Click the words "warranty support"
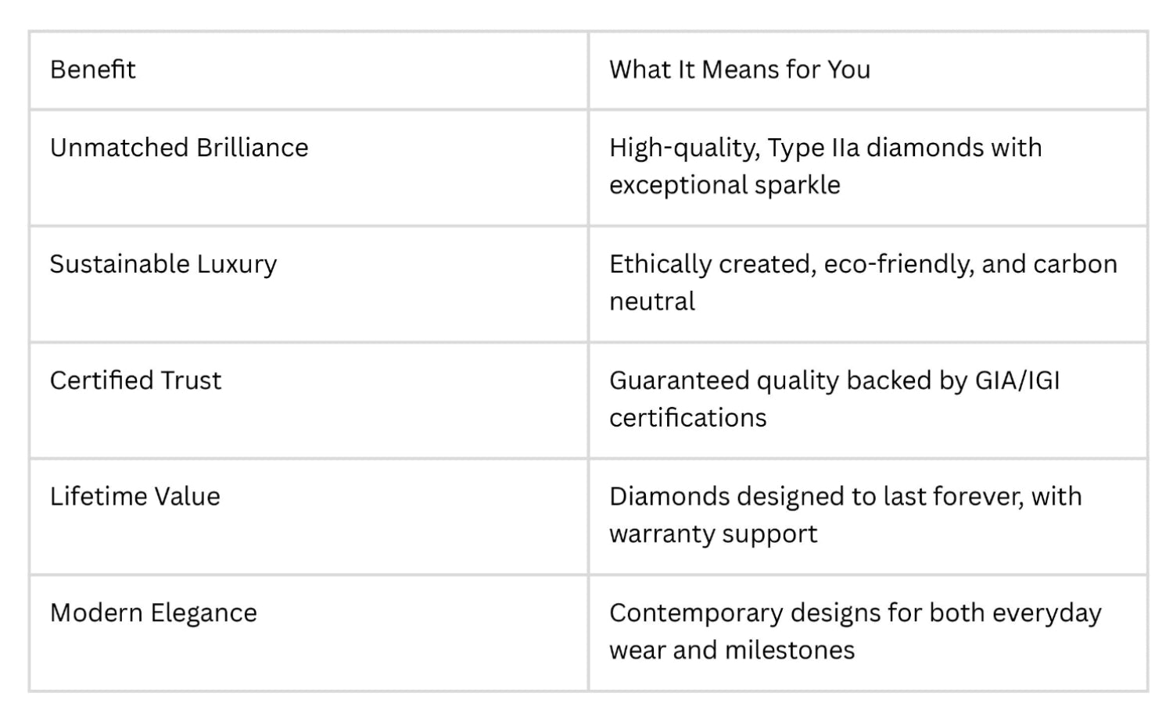The image size is (1173, 707). pos(712,534)
